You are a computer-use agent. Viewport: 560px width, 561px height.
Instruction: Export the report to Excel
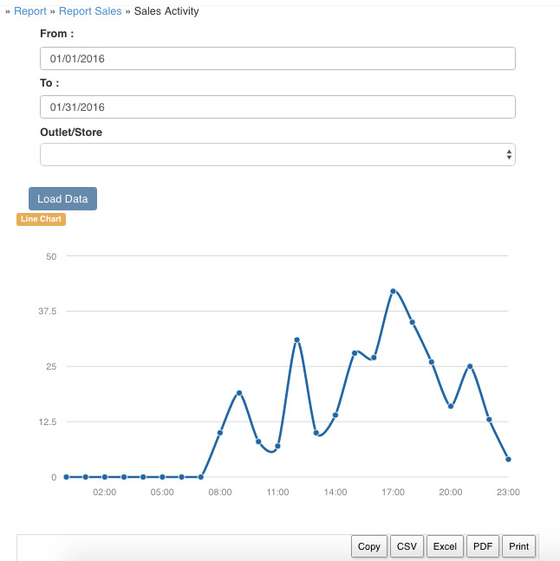coord(445,546)
